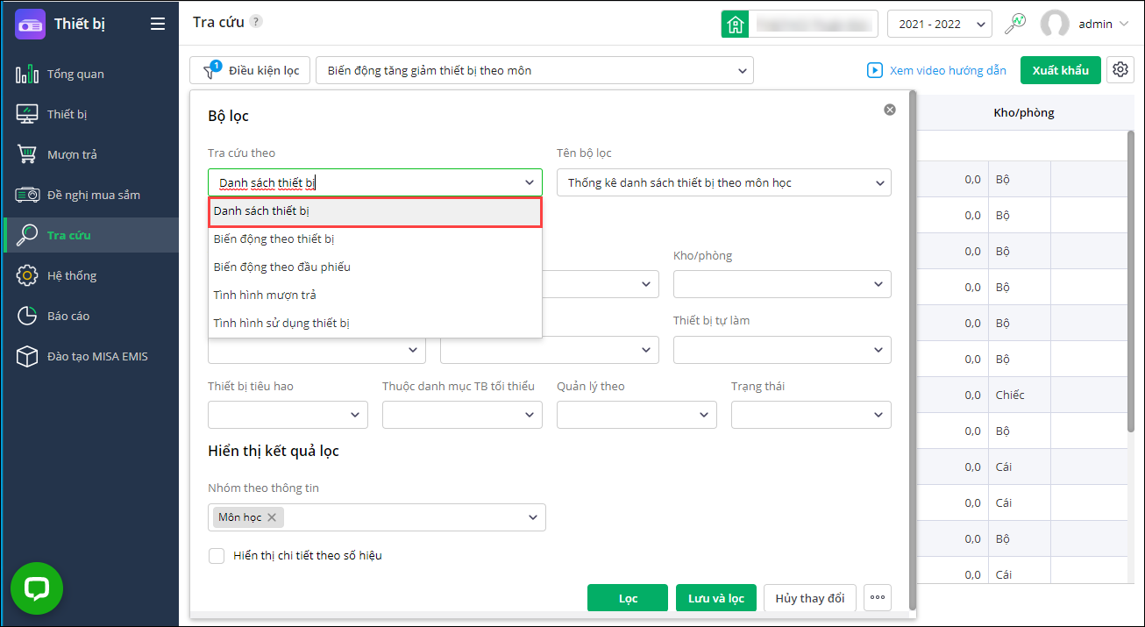Click the green Lọc button
This screenshot has width=1145, height=627.
(627, 598)
